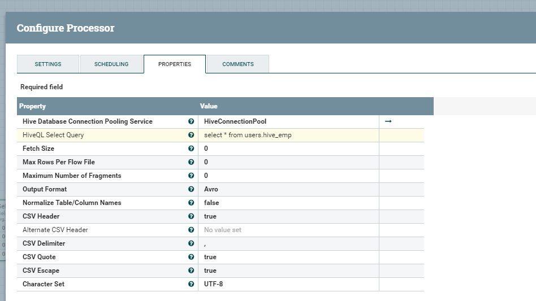
Task: Show help for Max Rows Per Flow File
Action: coord(191,162)
